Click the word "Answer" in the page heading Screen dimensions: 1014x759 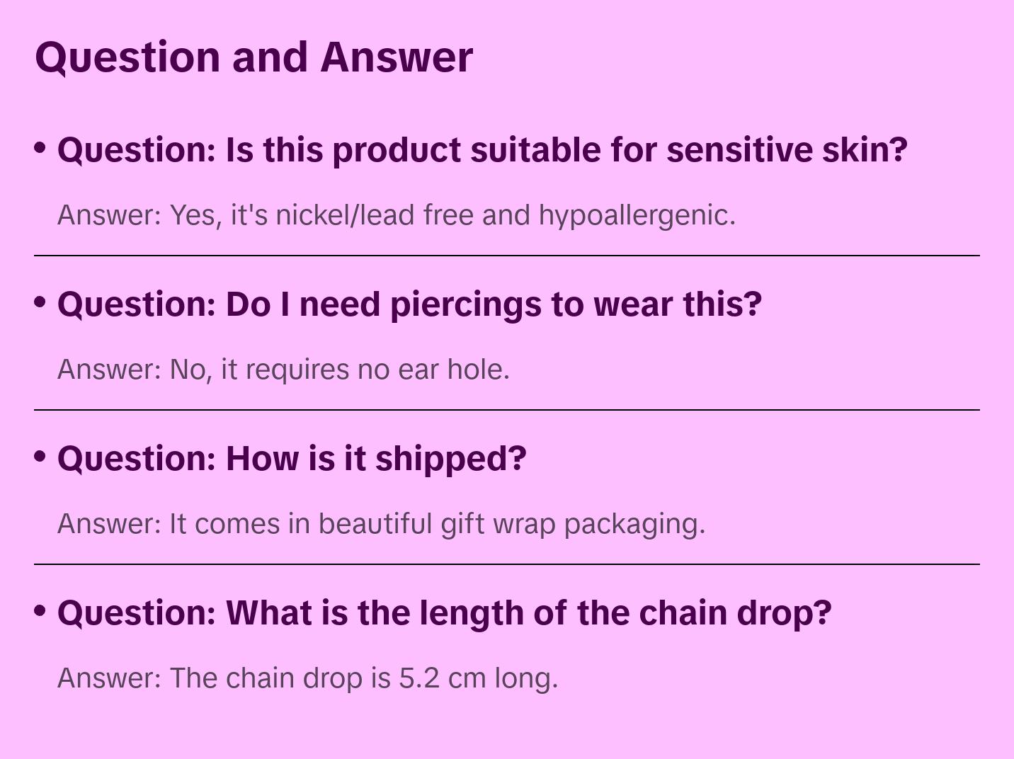click(x=396, y=57)
